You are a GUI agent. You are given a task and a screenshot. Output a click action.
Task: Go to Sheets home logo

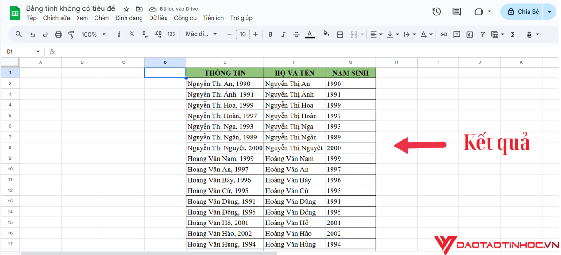coord(15,13)
